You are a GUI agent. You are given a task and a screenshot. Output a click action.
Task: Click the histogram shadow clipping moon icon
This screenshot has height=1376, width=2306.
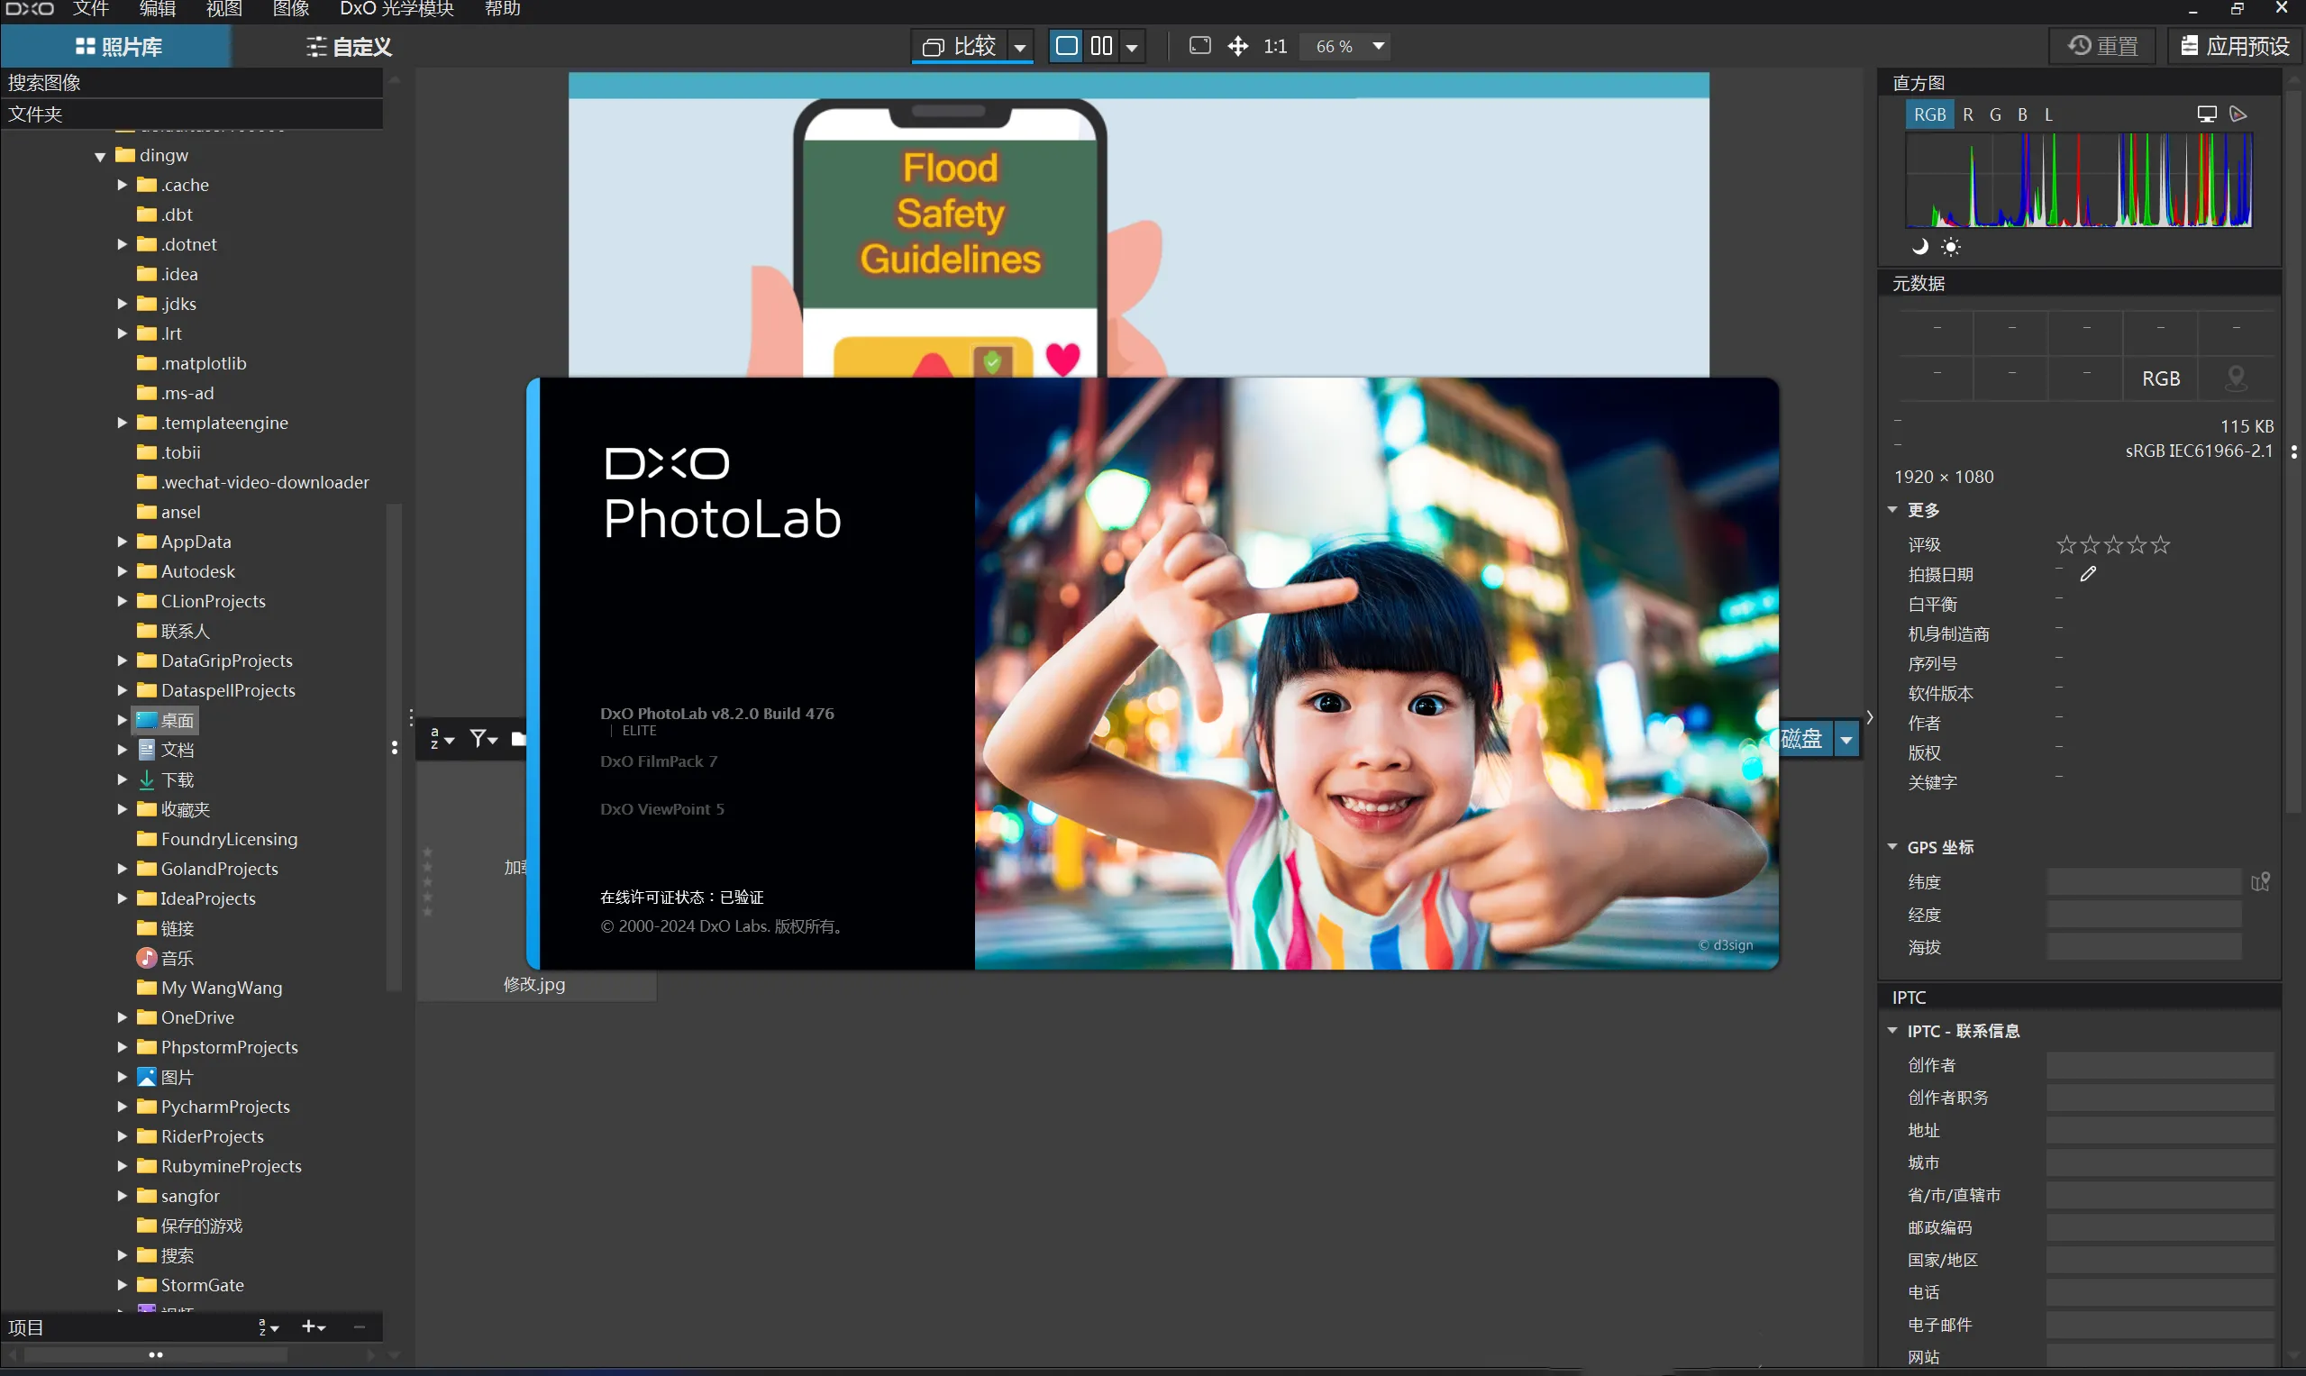1919,247
